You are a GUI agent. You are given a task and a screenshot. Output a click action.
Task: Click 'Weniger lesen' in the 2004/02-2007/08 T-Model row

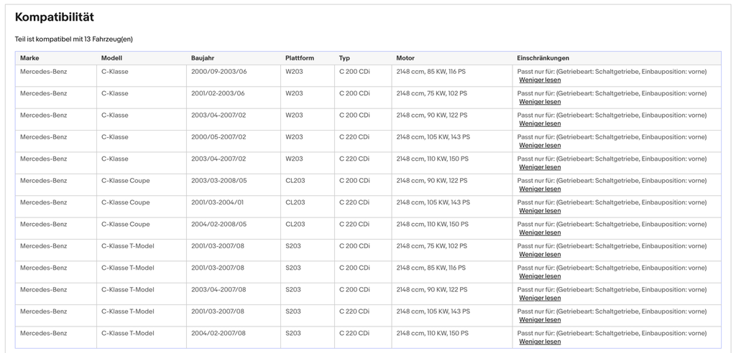tap(540, 342)
